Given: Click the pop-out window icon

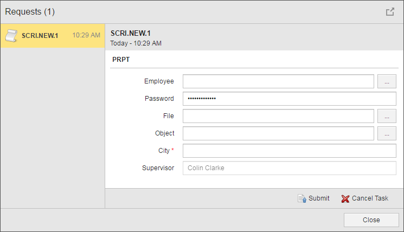Looking at the screenshot, I should click(x=390, y=11).
